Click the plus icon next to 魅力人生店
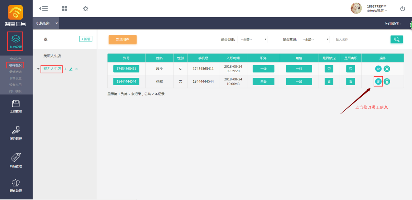 coord(65,69)
